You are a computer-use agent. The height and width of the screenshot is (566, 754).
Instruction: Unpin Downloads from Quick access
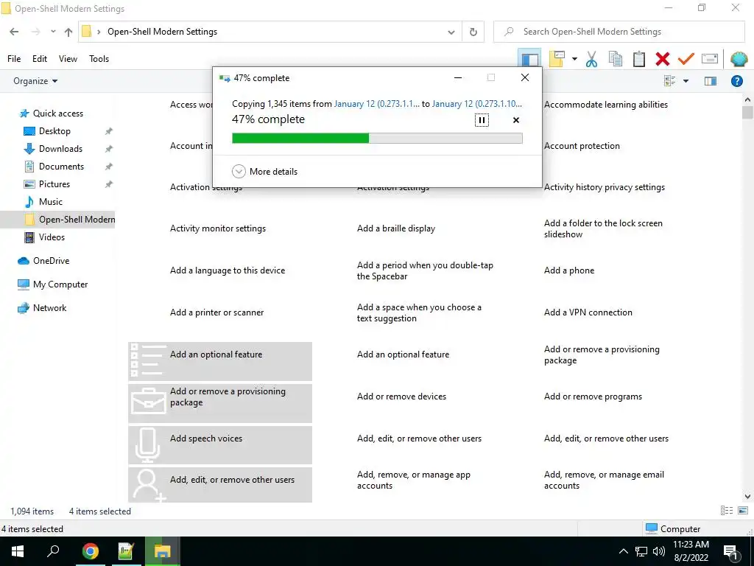pos(109,149)
